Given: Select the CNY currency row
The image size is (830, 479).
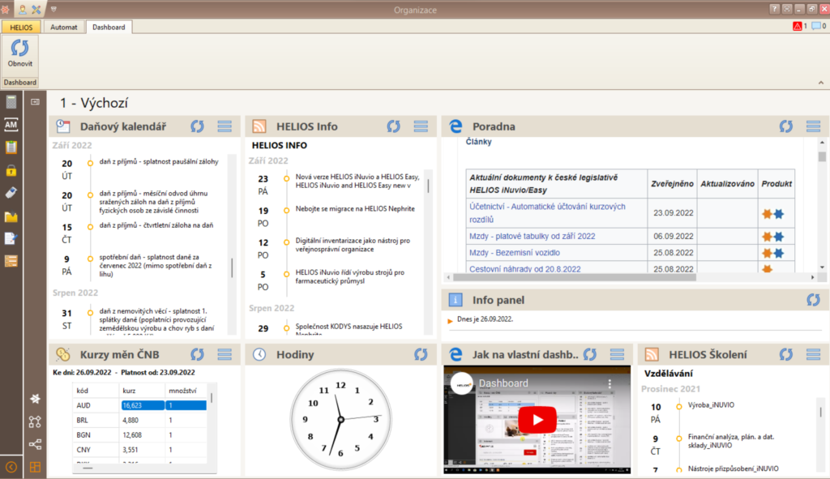Looking at the screenshot, I should 140,450.
